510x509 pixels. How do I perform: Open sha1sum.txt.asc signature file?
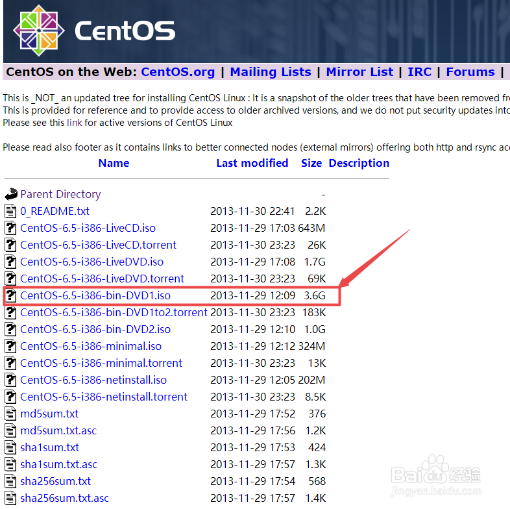point(58,465)
